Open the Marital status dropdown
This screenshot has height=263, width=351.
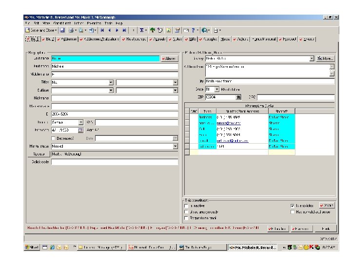175,146
